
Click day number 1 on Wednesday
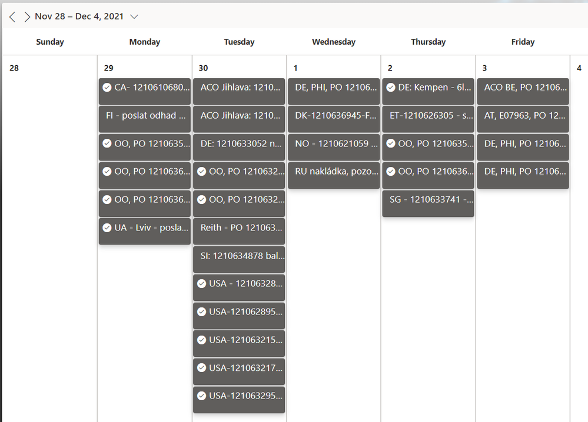pos(295,68)
